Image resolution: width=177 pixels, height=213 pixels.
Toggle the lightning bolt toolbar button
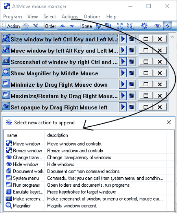point(167,26)
